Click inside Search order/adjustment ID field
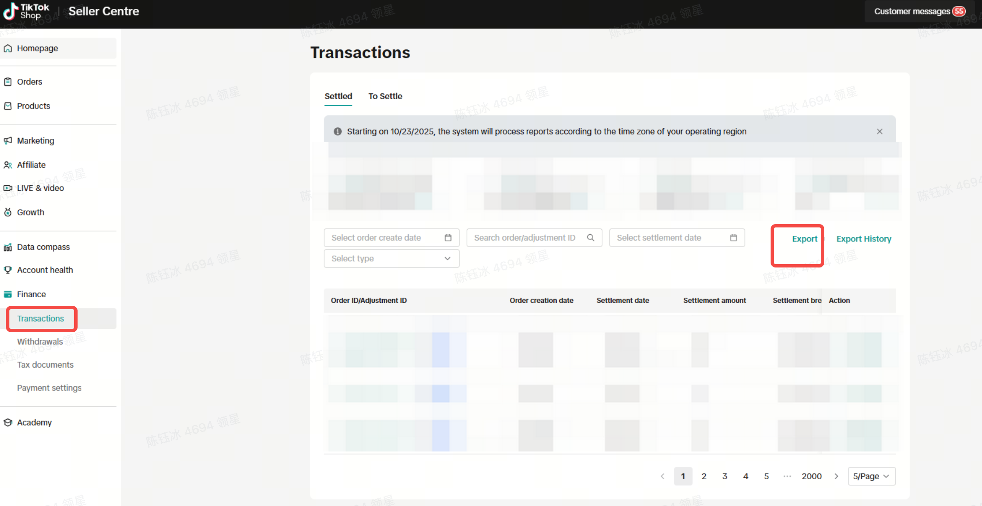This screenshot has height=506, width=982. pyautogui.click(x=524, y=238)
